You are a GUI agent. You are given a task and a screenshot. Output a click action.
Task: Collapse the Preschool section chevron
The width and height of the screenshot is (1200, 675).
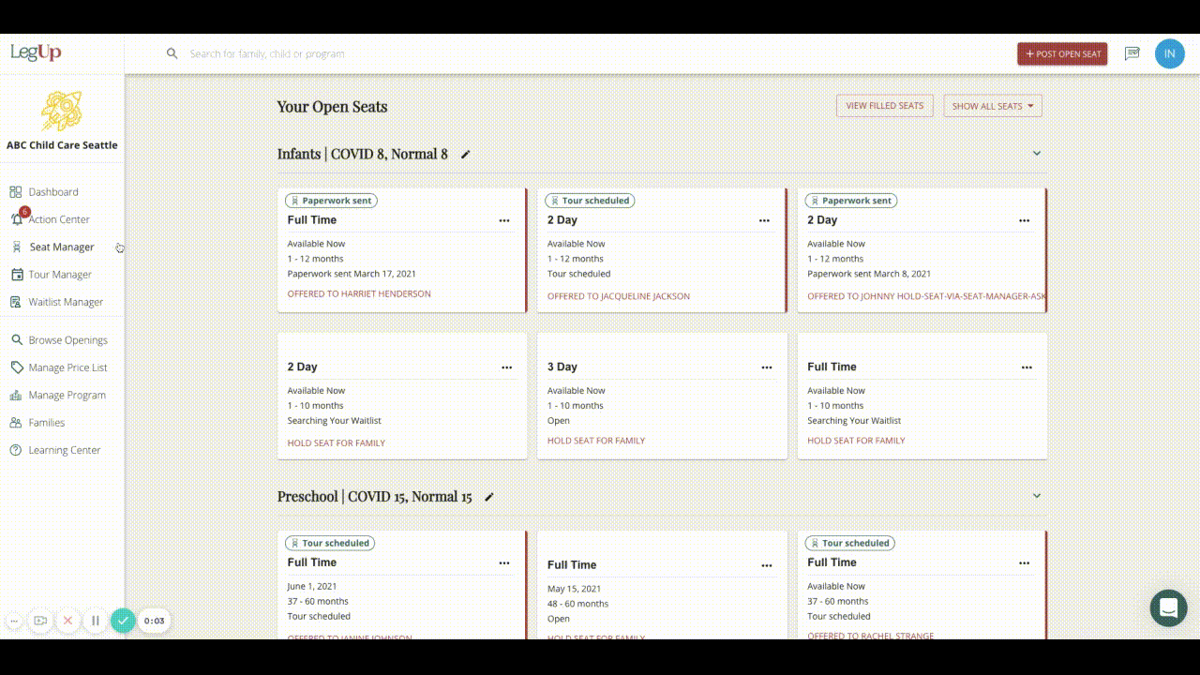coord(1037,496)
